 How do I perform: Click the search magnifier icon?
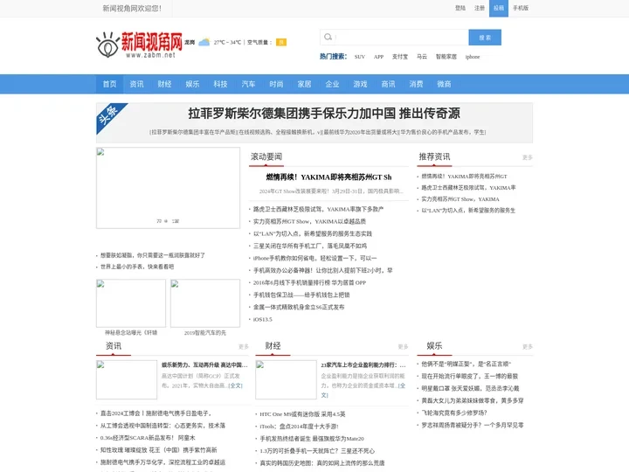pos(328,37)
